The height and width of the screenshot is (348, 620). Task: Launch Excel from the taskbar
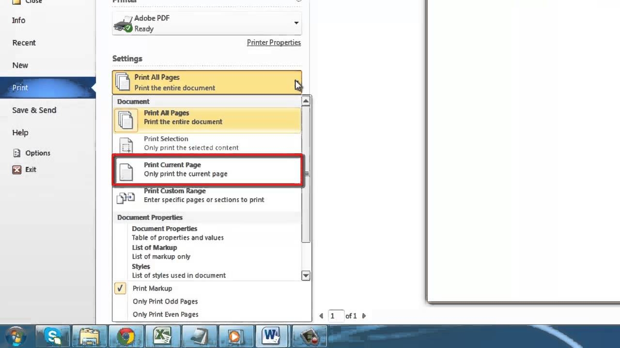tap(163, 335)
